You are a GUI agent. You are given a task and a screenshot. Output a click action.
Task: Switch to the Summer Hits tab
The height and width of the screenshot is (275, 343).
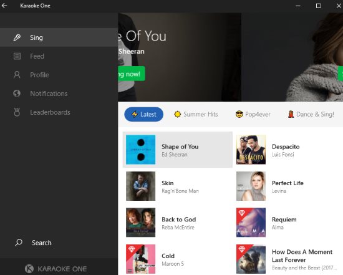point(196,114)
